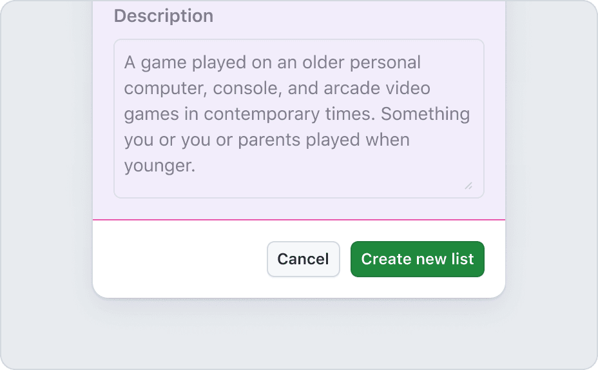Viewport: 598px width, 370px height.
Task: Click the textarea resize handle grip
Action: coord(468,186)
